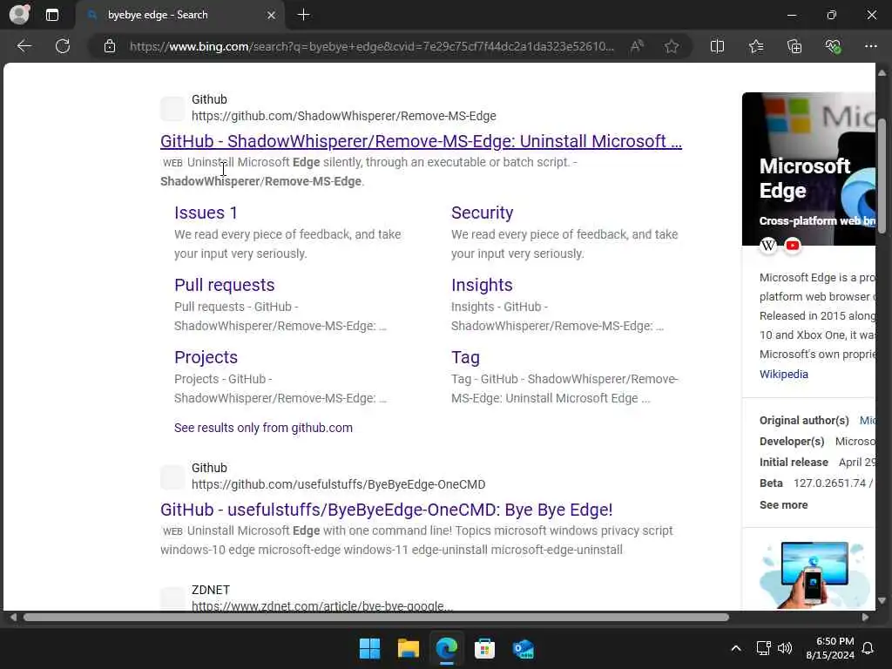
Task: Open Outlook from taskbar
Action: tap(523, 648)
